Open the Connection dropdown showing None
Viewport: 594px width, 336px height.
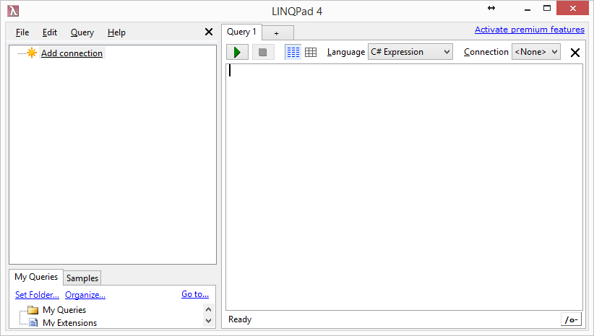coord(536,52)
